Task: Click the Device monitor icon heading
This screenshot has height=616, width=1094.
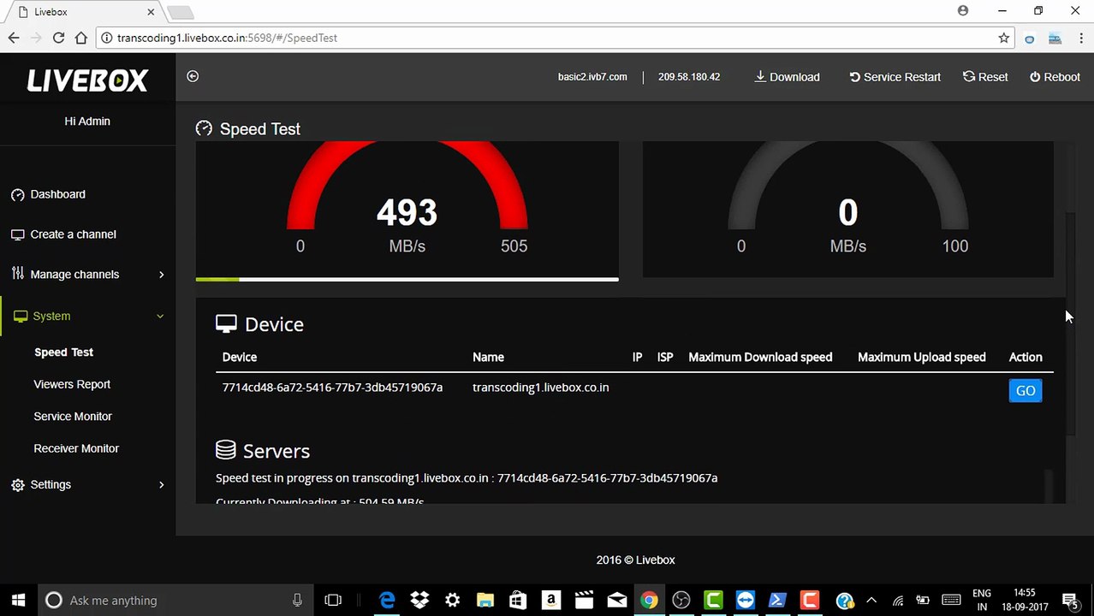Action: click(226, 323)
